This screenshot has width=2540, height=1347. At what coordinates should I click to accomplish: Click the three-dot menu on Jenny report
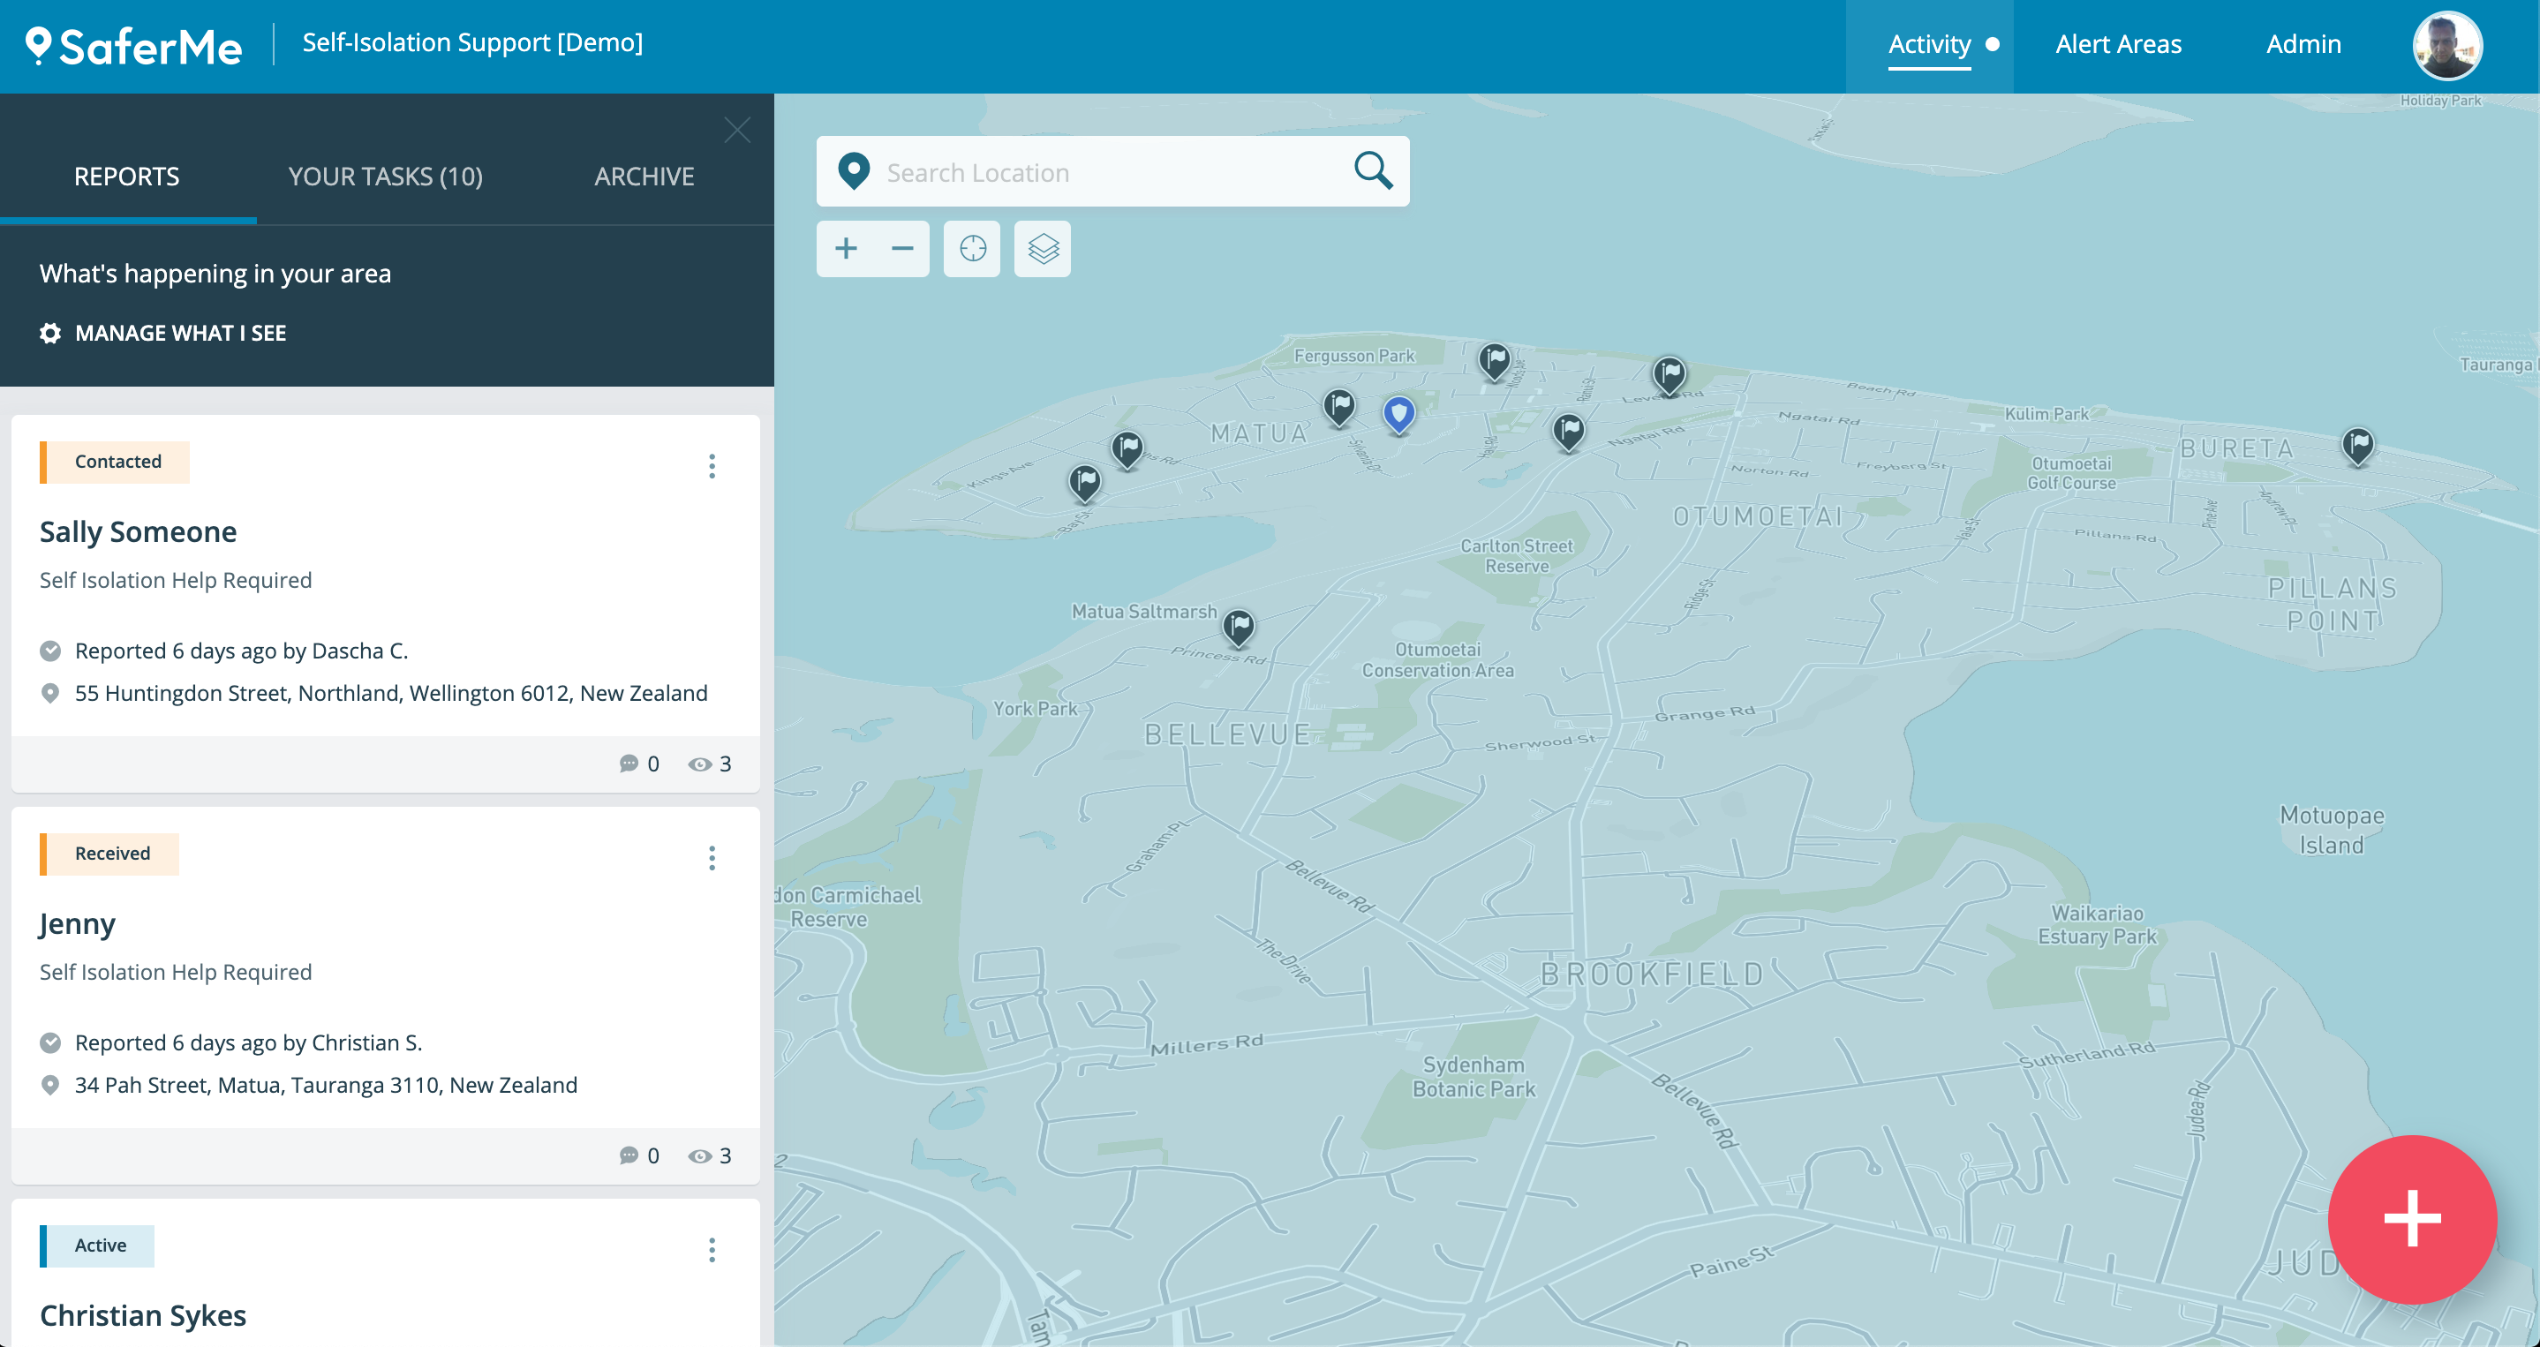[712, 858]
